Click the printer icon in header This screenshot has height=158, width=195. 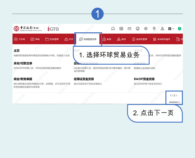coord(138,29)
